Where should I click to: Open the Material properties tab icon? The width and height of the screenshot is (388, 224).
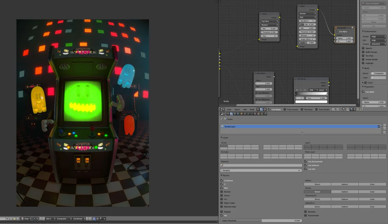click(255, 114)
